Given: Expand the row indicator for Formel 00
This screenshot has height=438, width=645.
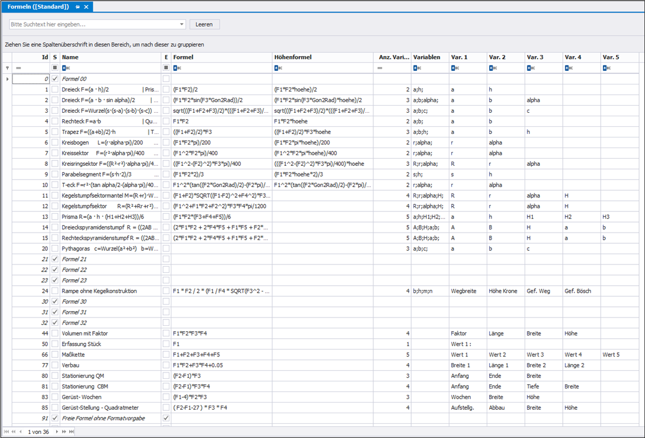Looking at the screenshot, I should tap(7, 79).
